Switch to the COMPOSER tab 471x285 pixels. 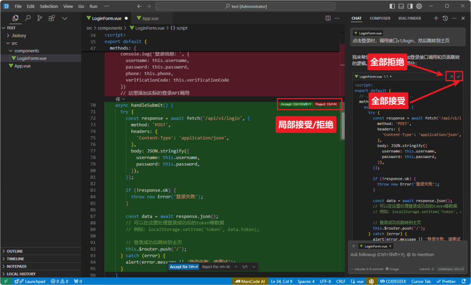pyautogui.click(x=380, y=18)
